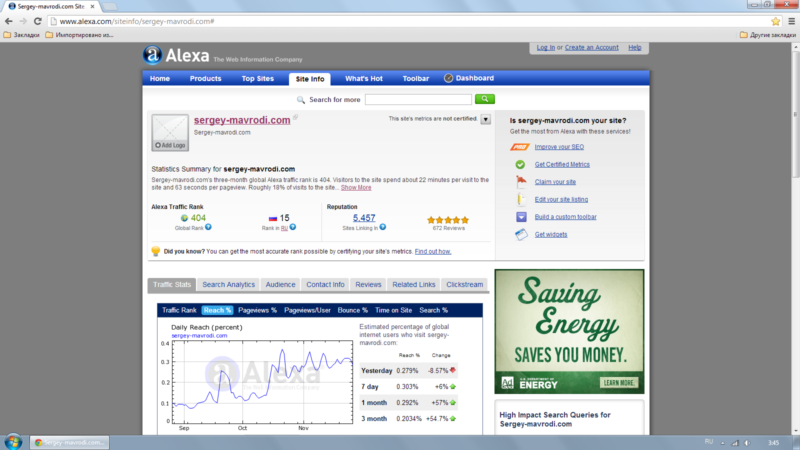Select the Time on Site chart option
The height and width of the screenshot is (450, 800).
point(393,310)
